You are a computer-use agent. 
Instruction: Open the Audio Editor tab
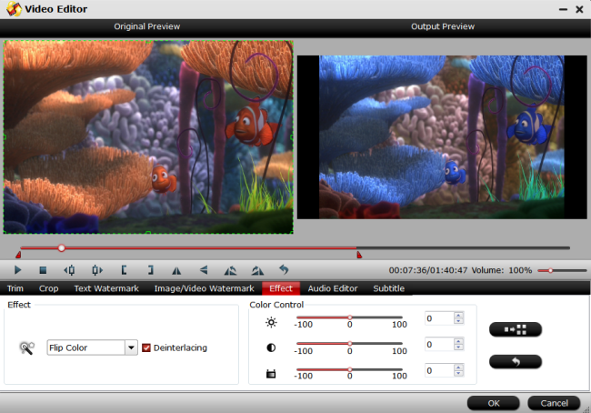(x=333, y=288)
